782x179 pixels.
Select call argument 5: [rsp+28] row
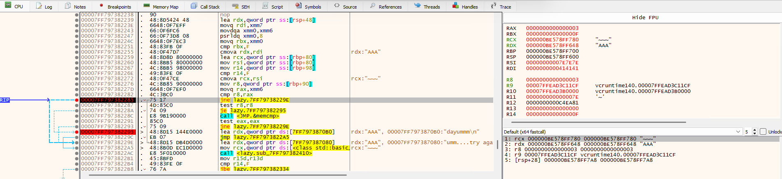tap(641, 160)
